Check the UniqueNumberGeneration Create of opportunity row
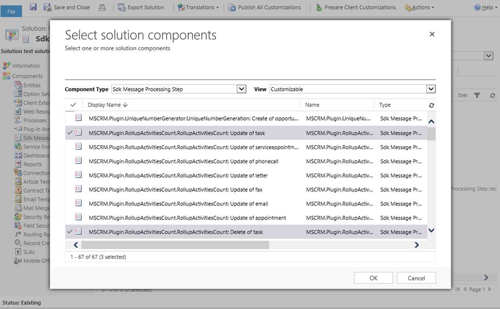 click(70, 118)
